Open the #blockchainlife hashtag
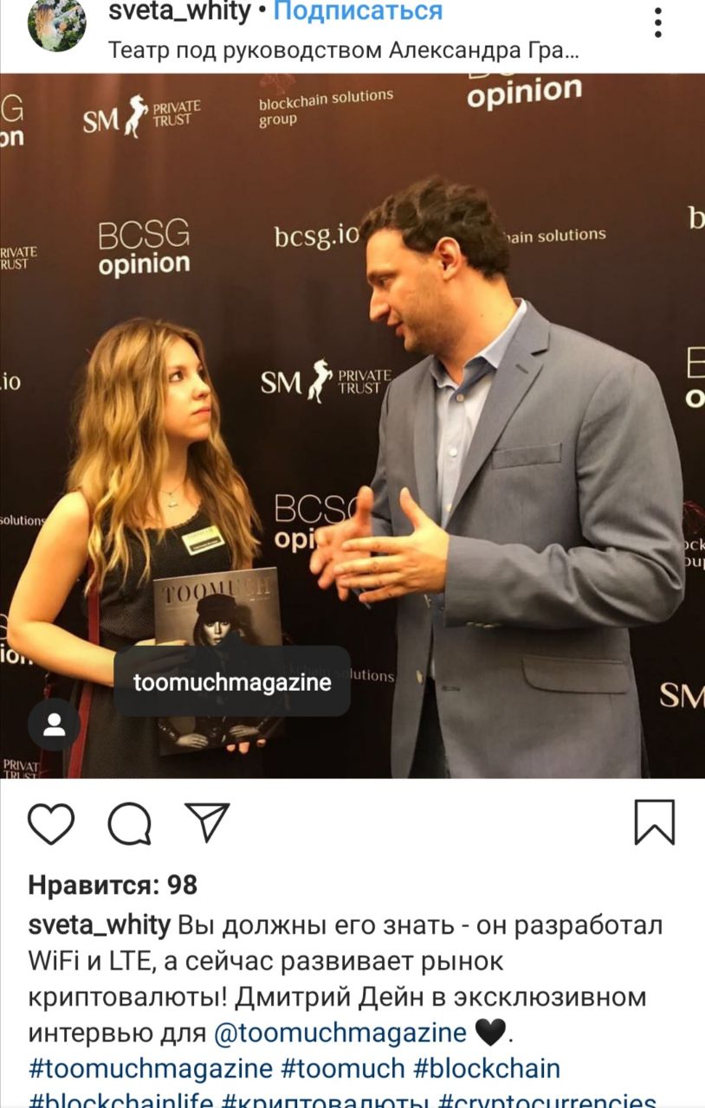The image size is (705, 1108). tap(121, 1098)
